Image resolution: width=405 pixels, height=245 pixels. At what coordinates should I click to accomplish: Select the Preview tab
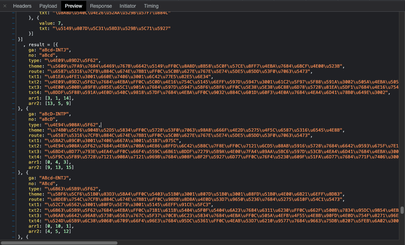pyautogui.click(x=73, y=6)
